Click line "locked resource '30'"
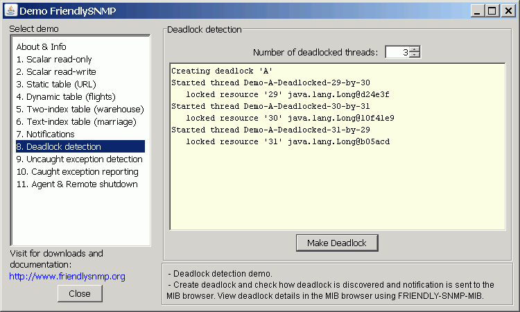The height and width of the screenshot is (312, 520). click(290, 118)
